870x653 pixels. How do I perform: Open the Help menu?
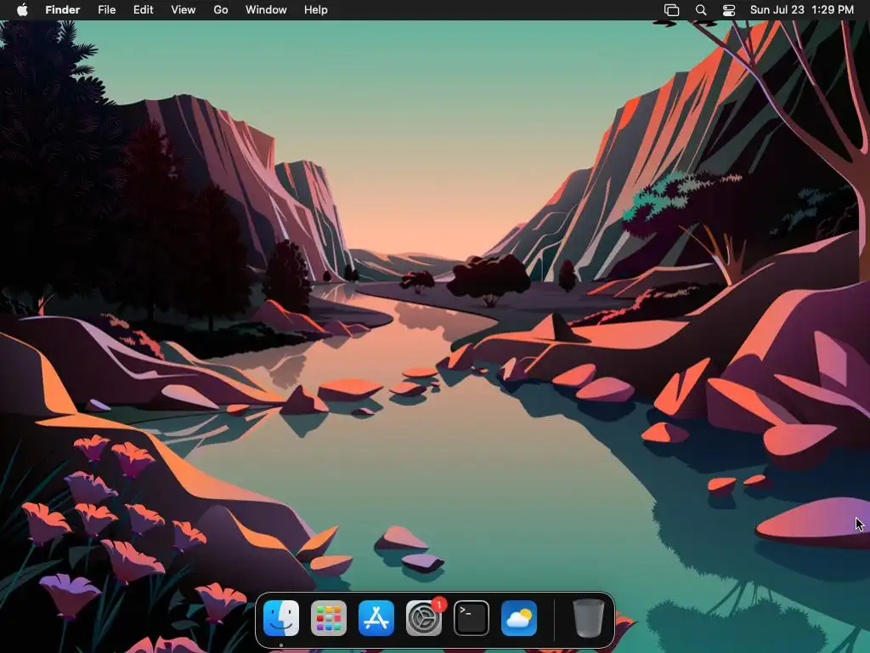(x=316, y=10)
